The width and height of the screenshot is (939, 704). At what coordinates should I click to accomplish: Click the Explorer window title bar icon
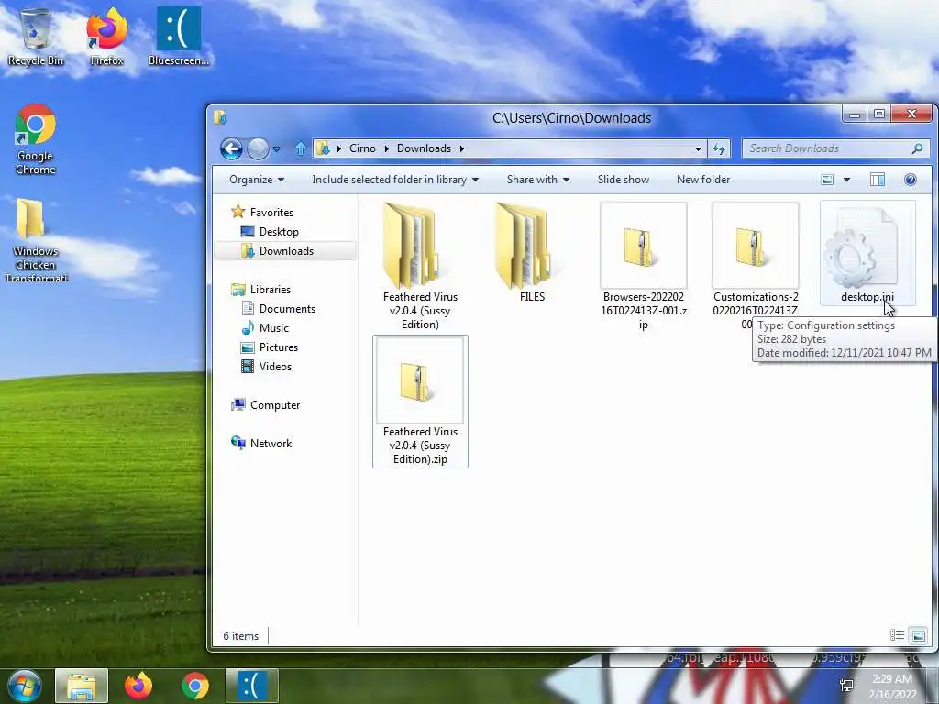pos(220,117)
